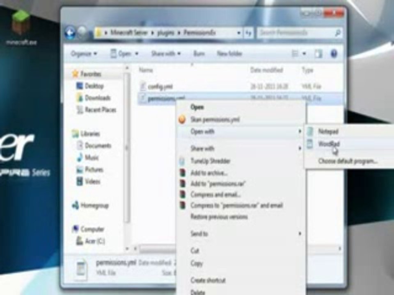This screenshot has width=394, height=295.
Task: Expand address bar history dropdown arrow
Action: tap(239, 33)
